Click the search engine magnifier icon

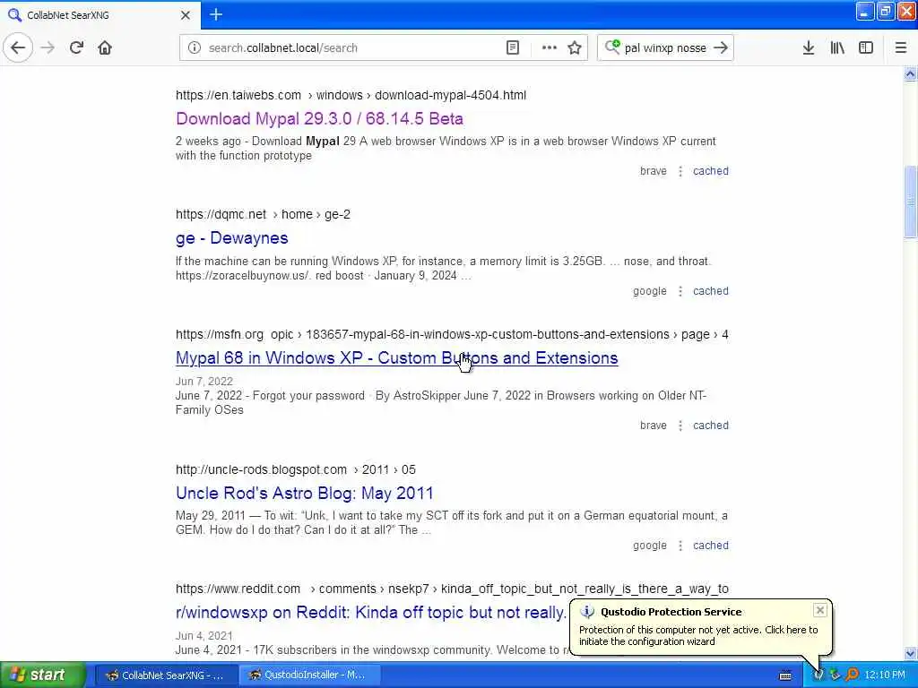(612, 47)
